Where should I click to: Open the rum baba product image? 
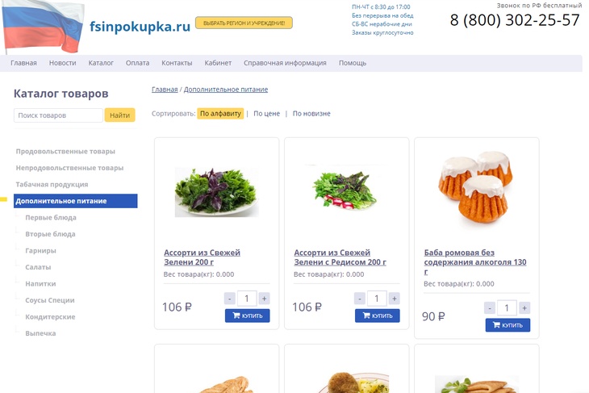click(475, 186)
